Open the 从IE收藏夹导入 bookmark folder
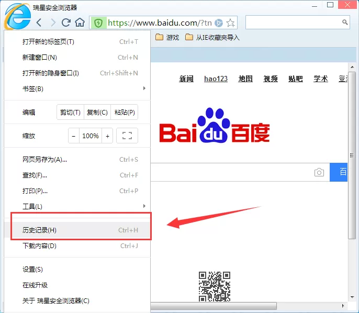The height and width of the screenshot is (313, 359). coord(212,37)
